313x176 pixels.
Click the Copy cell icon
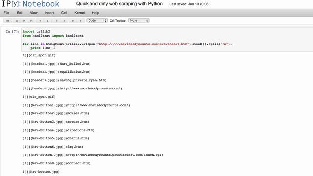[24, 21]
